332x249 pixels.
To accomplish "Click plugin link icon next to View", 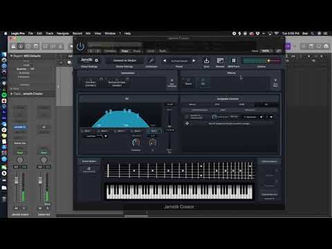I will click(279, 51).
